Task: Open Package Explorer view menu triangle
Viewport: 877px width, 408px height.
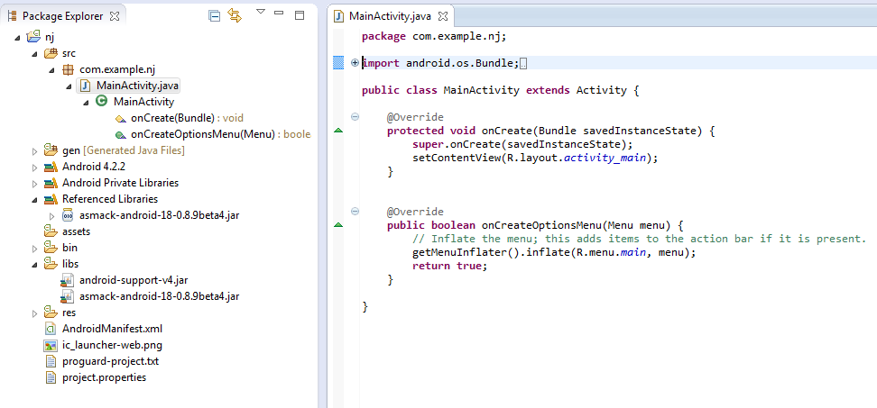Action: (260, 11)
